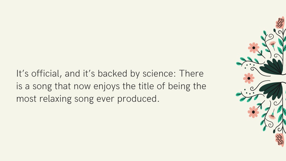Image resolution: width=286 pixels, height=161 pixels.
Task: Click the word "enjoys" in second line
Action: coord(106,86)
